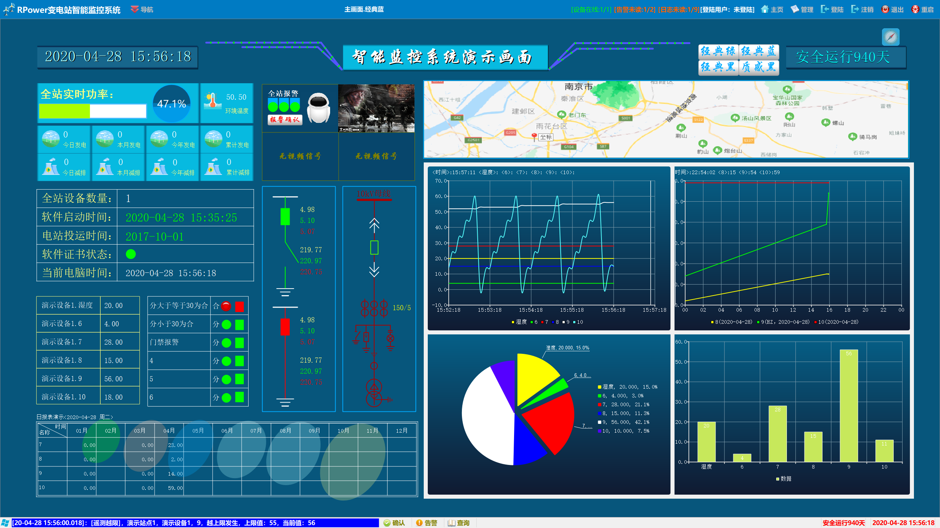This screenshot has width=940, height=528.
Task: Click the 退出 power icon
Action: coord(885,9)
